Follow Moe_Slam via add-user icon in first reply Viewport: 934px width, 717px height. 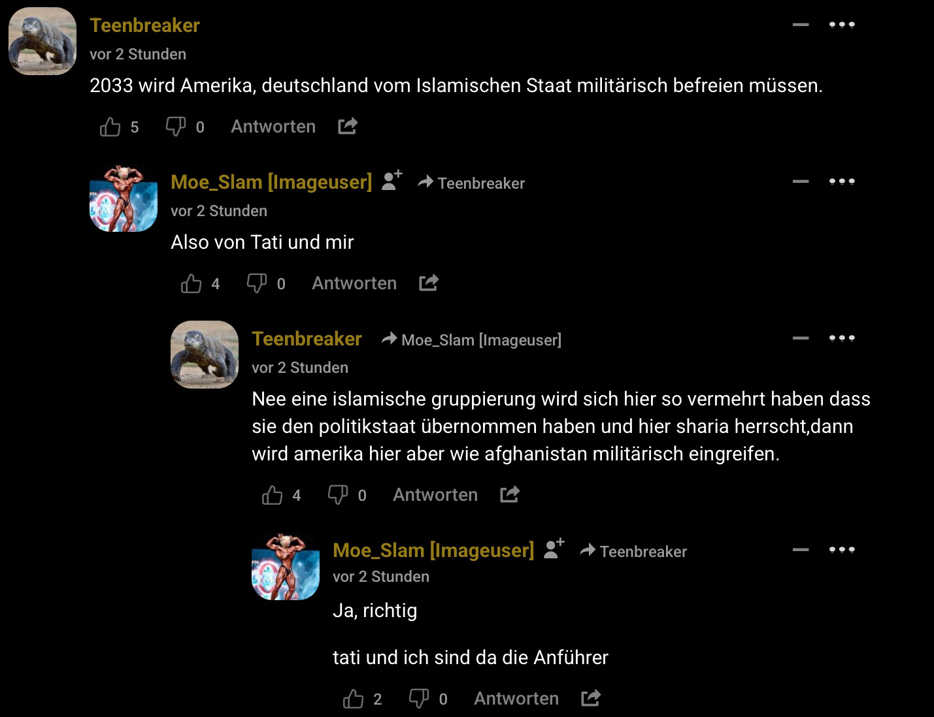(x=392, y=181)
